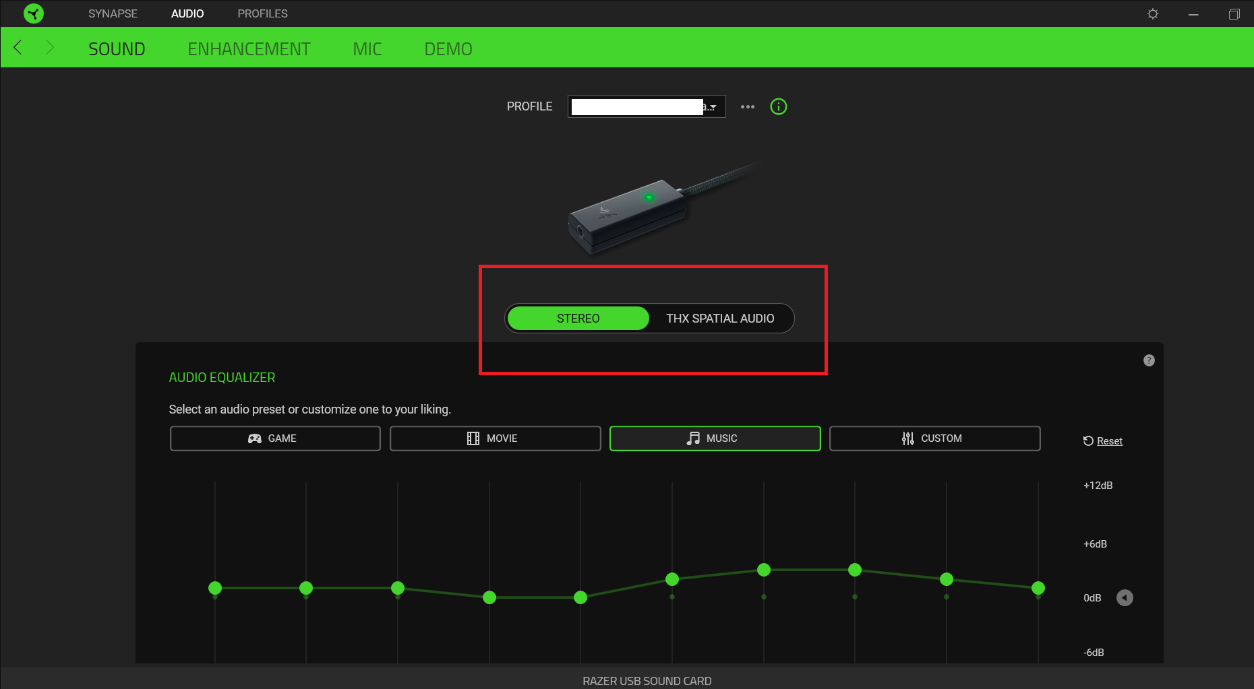This screenshot has width=1254, height=689.
Task: Click the ninth equalizer band handle
Action: 947,579
